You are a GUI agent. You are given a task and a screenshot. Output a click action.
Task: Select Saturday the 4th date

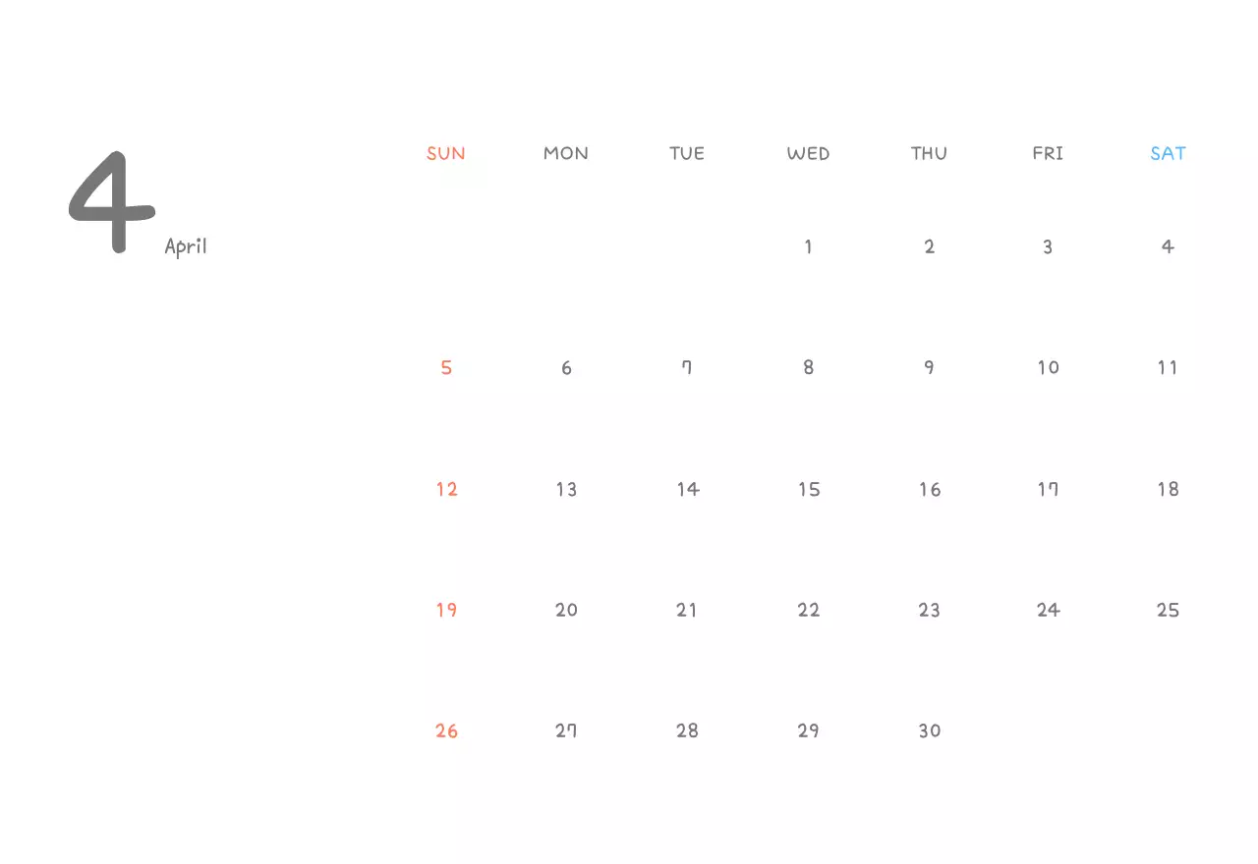[1168, 246]
